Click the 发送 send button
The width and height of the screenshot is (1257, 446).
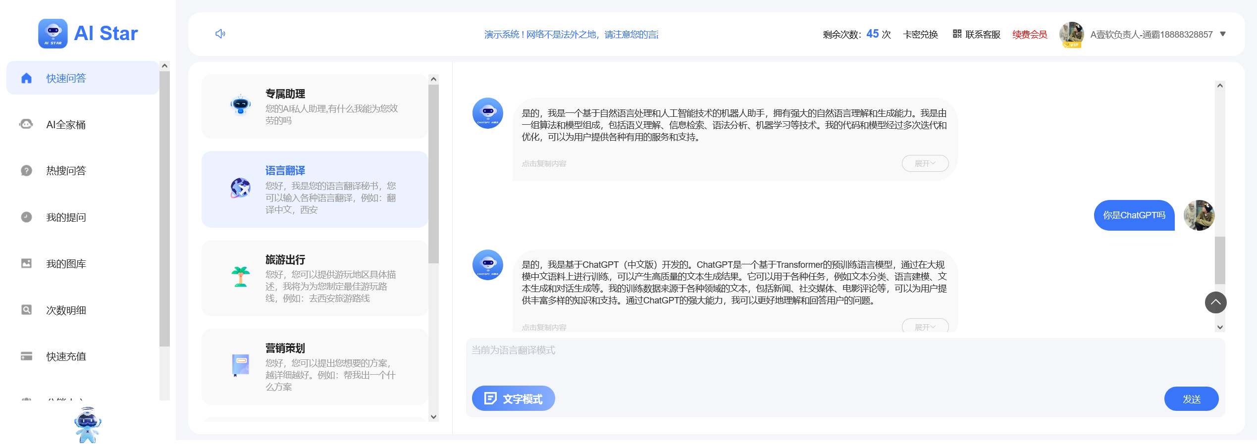click(1192, 398)
